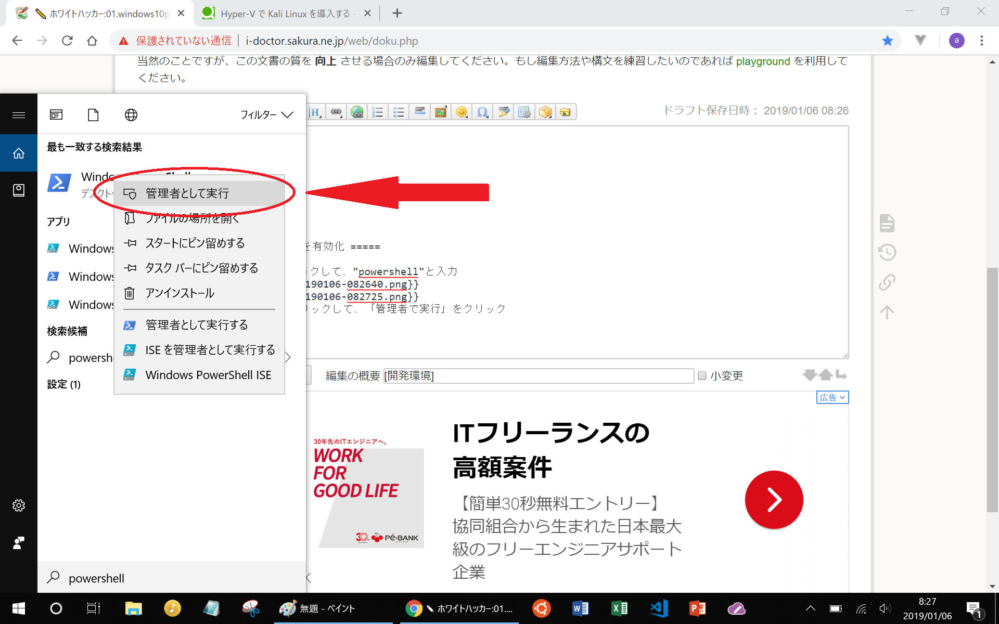
Task: Click the 編集の概要 summary input field
Action: click(539, 375)
